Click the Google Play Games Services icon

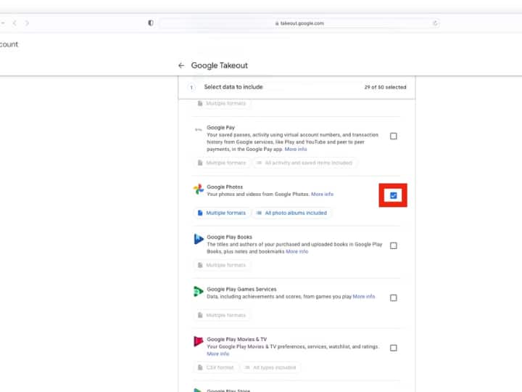pos(199,291)
